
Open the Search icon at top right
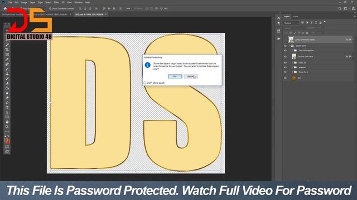tap(340, 9)
